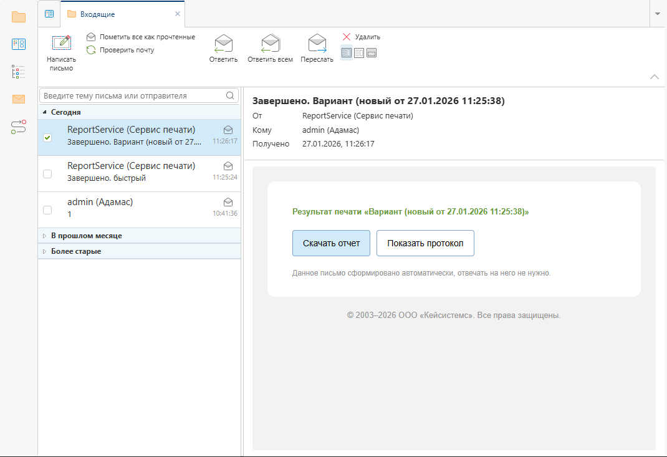Click the 'Написать письмо' compose icon
The image size is (667, 457).
click(x=61, y=44)
